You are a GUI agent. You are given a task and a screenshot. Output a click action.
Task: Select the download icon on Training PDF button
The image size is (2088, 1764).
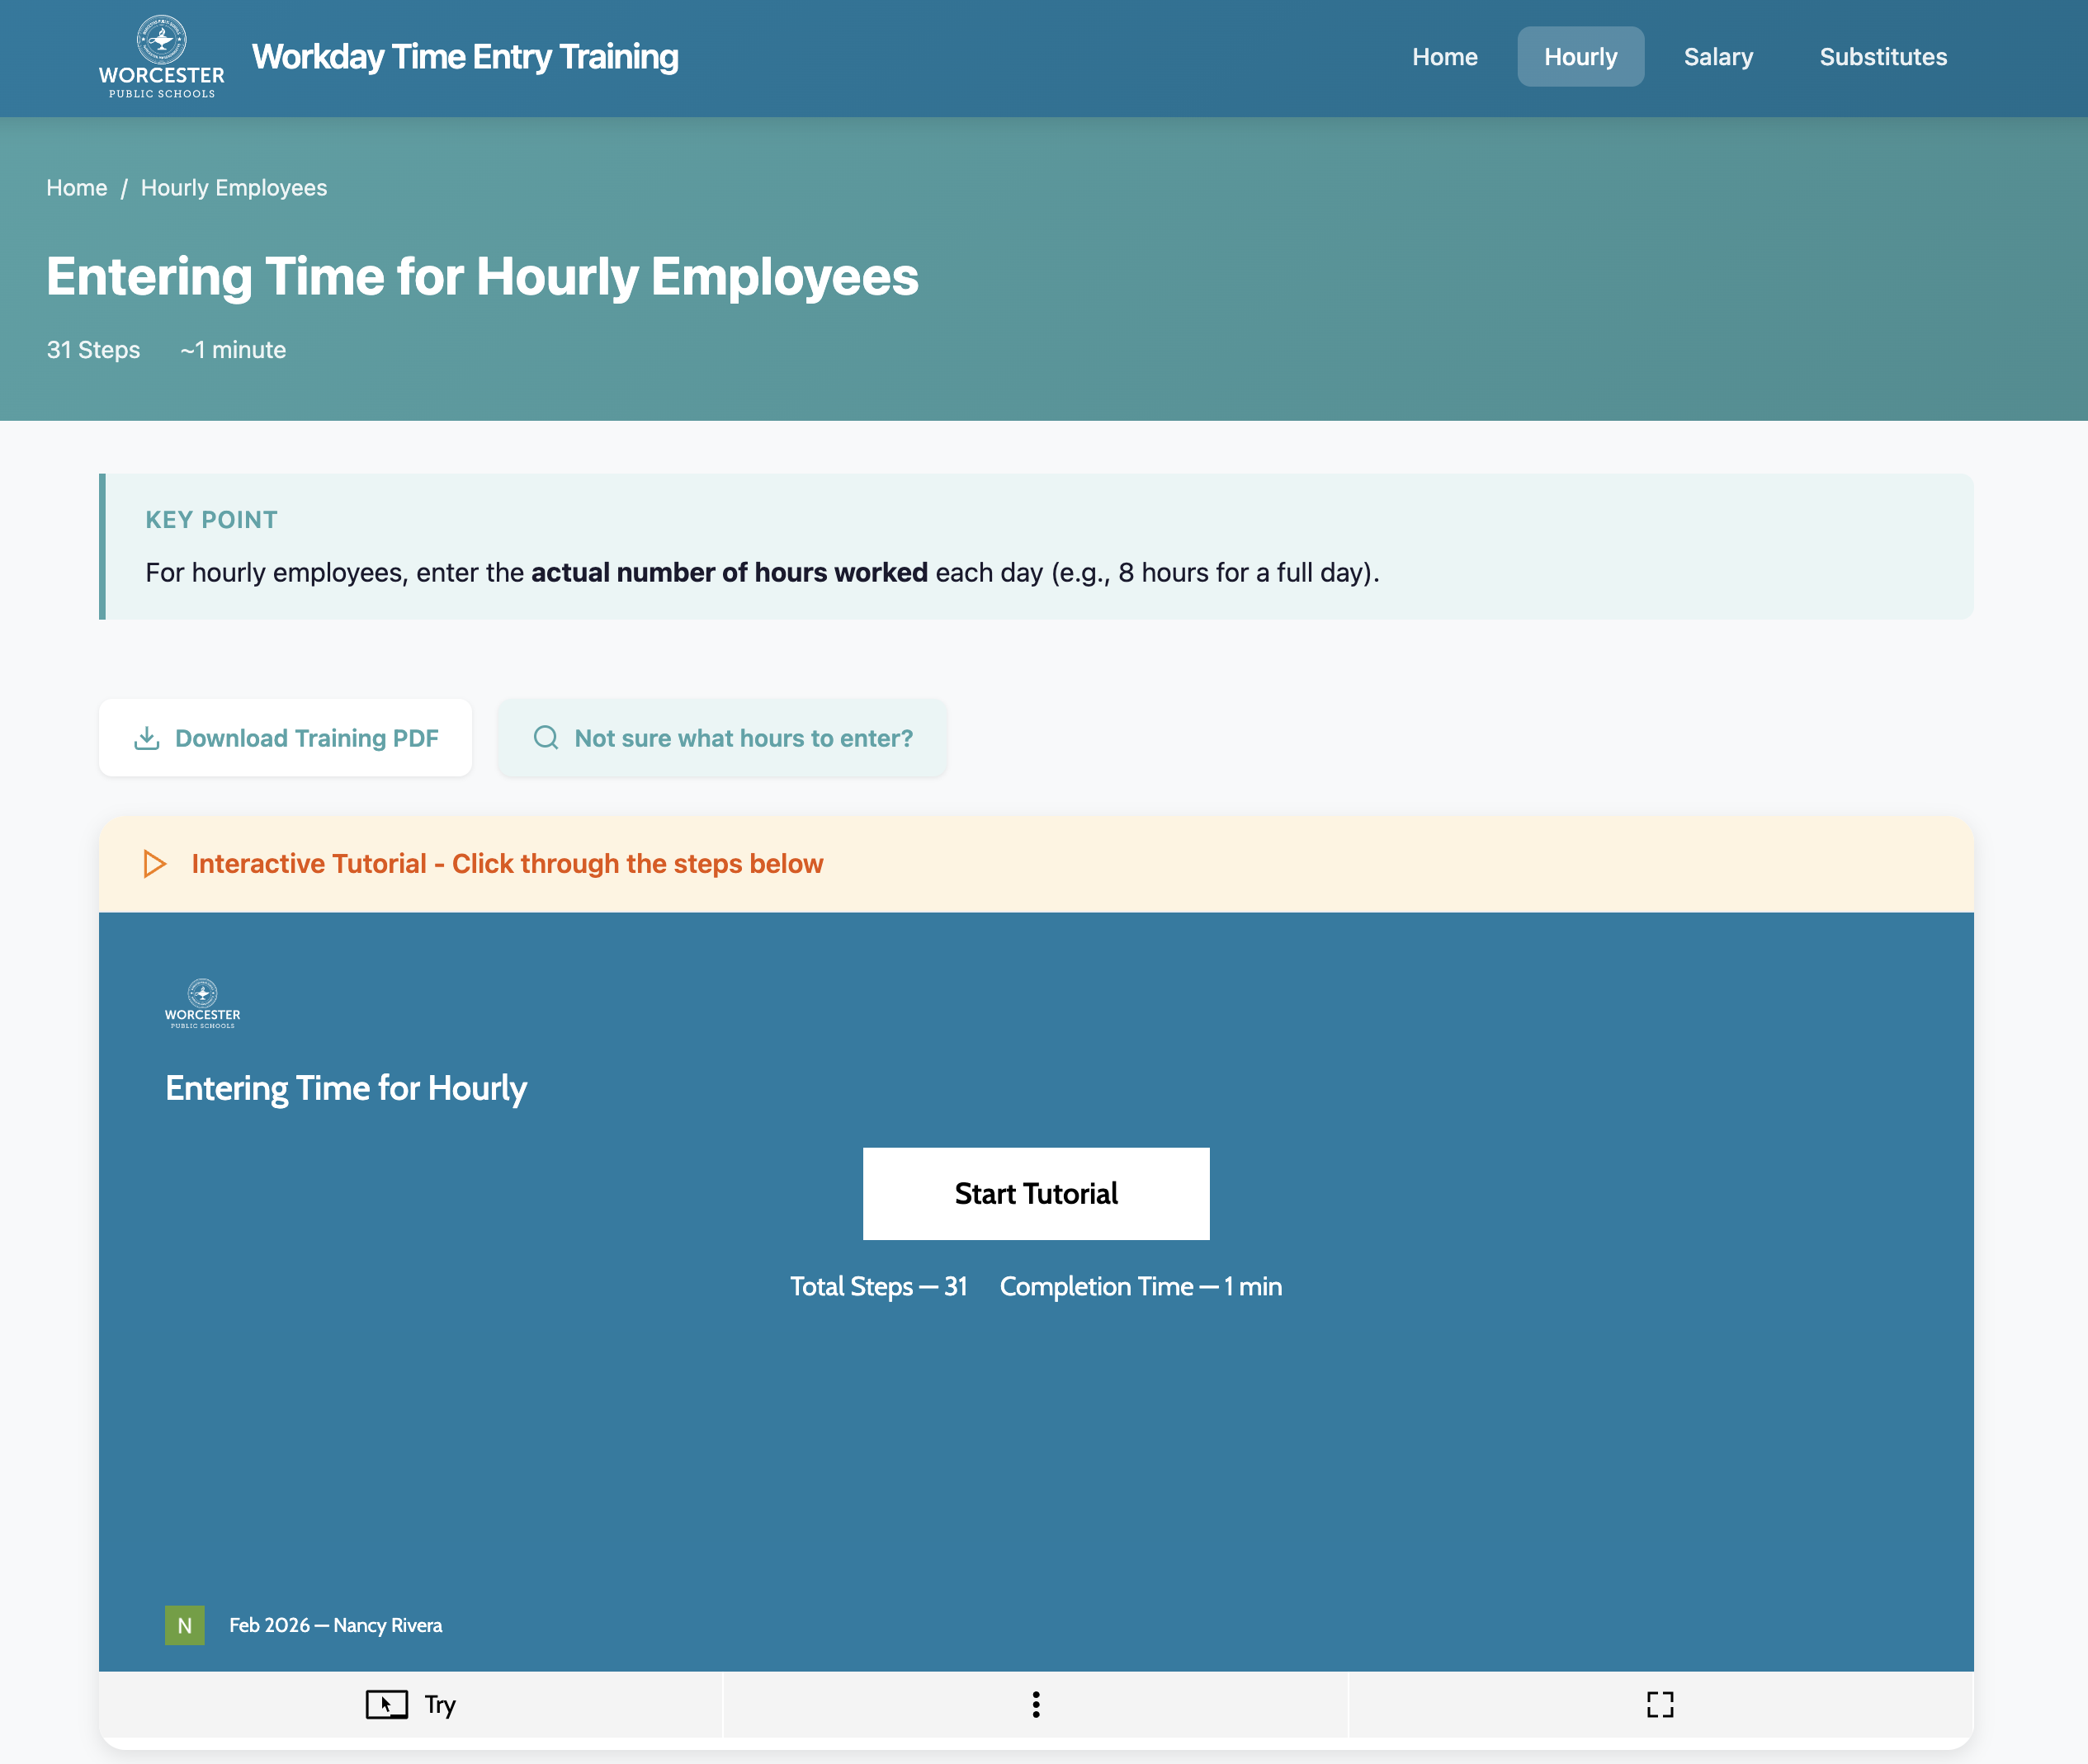click(x=146, y=738)
